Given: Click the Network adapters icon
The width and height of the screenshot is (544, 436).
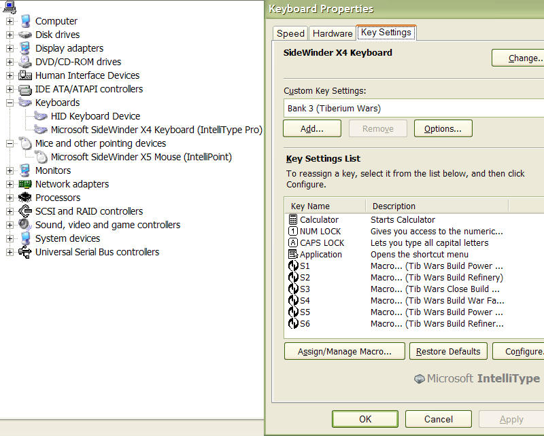Looking at the screenshot, I should tap(25, 183).
